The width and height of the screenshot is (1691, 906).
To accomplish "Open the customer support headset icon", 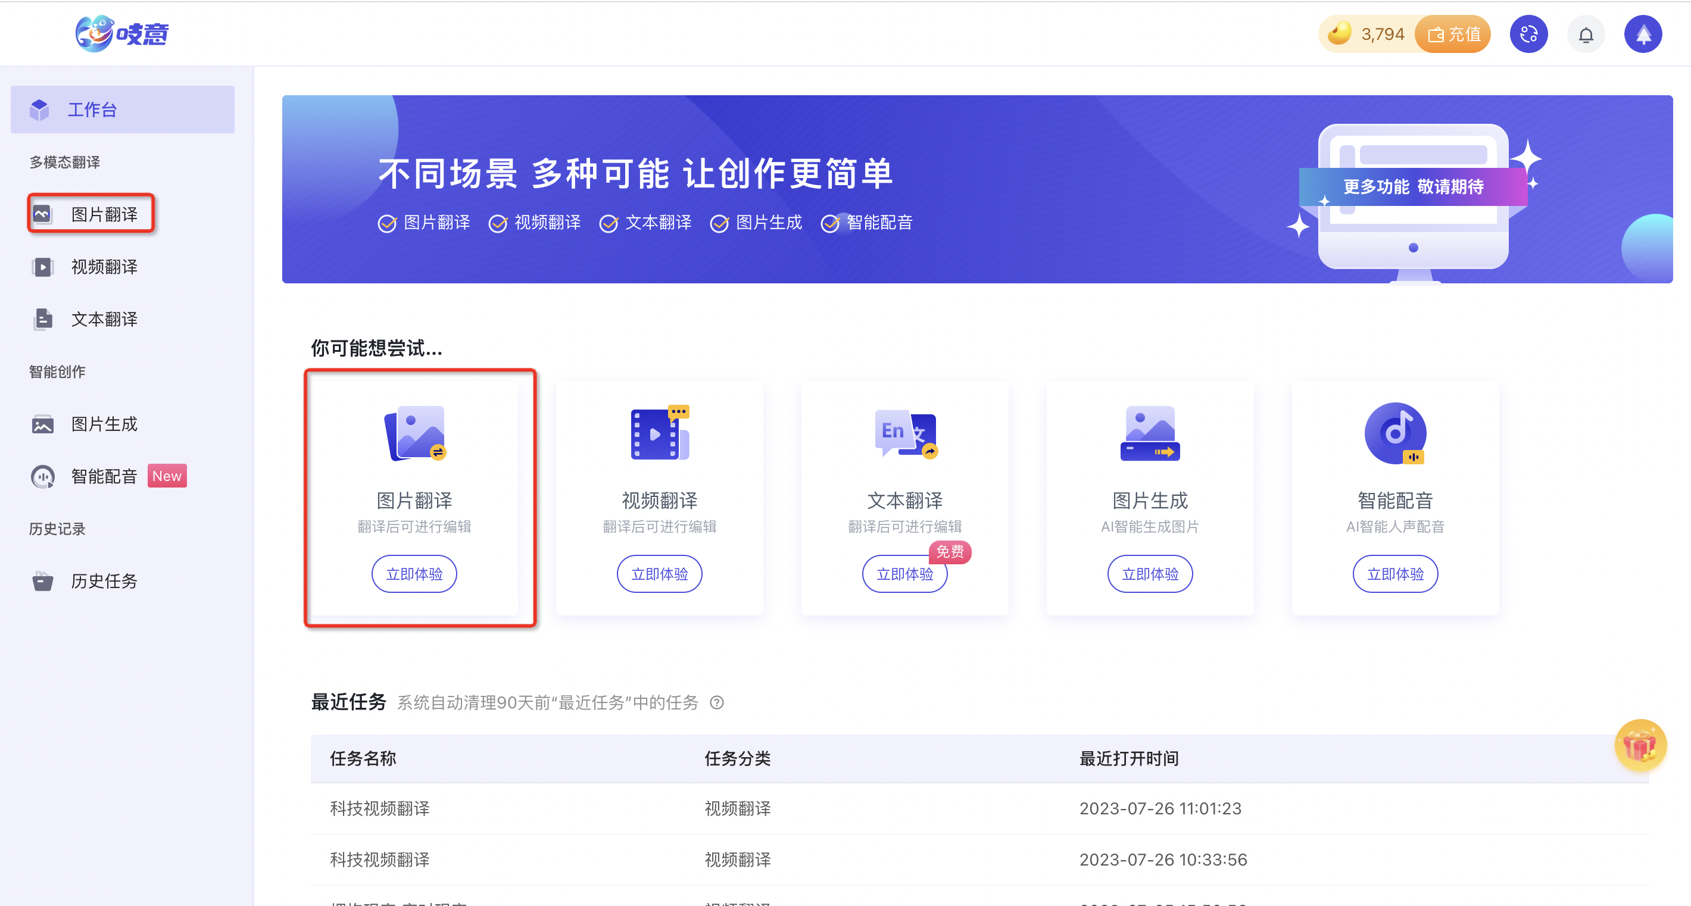I will pyautogui.click(x=1528, y=35).
